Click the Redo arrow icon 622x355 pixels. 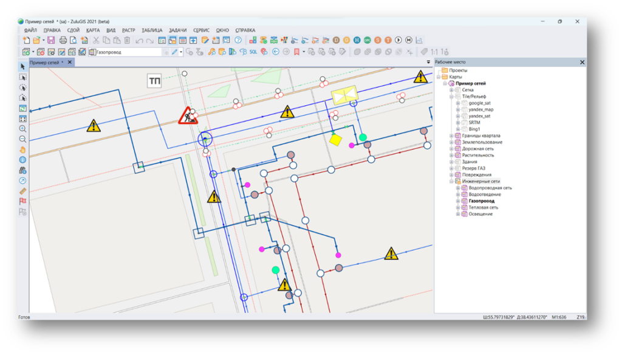(x=149, y=41)
